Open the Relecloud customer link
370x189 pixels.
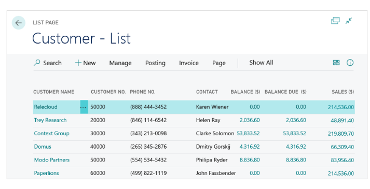pos(46,107)
